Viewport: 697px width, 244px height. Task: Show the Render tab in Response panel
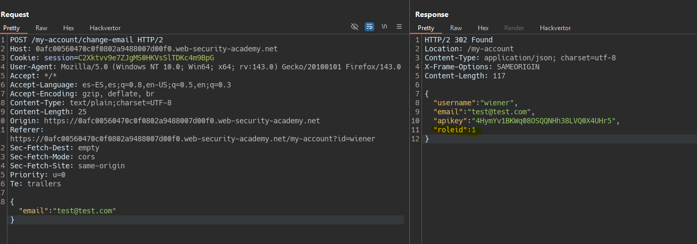point(514,28)
